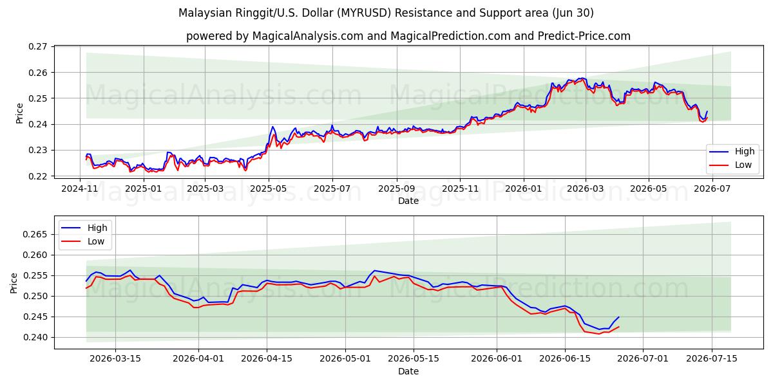Click the top chart y-axis value 0.26
773x386 pixels.
click(x=39, y=73)
